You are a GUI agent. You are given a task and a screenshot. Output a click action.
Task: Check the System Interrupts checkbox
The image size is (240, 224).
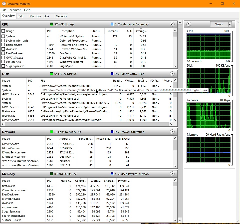3,41
